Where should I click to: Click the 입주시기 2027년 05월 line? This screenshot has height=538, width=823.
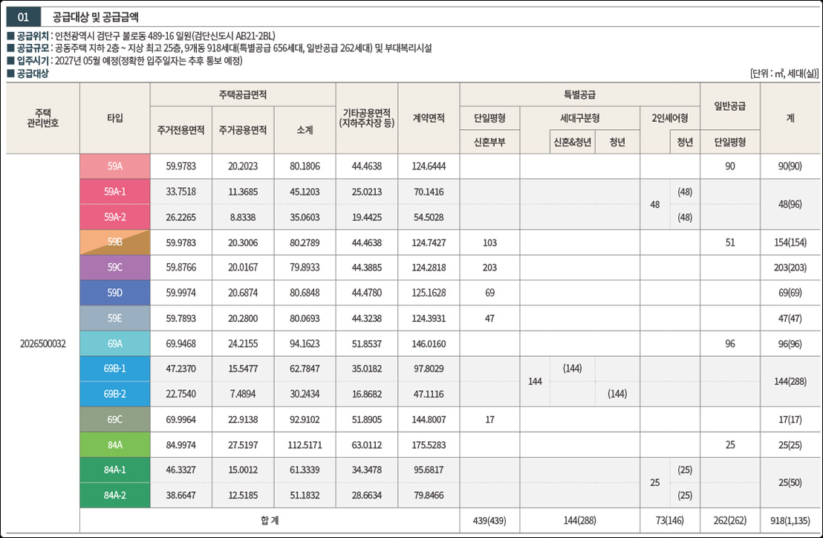coord(125,61)
